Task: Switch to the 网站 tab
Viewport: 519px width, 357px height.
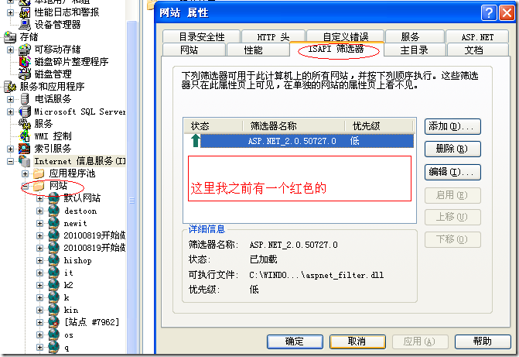Action: [194, 50]
